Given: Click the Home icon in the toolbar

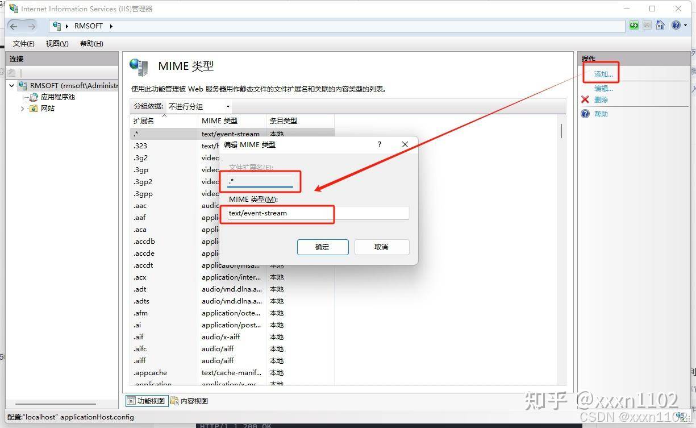Looking at the screenshot, I should point(660,26).
